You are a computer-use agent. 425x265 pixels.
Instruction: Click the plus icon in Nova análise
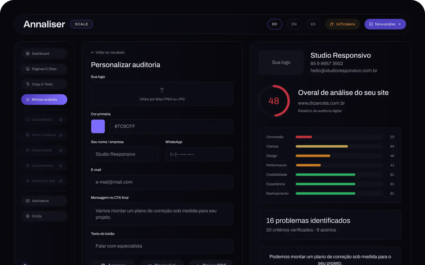click(400, 24)
